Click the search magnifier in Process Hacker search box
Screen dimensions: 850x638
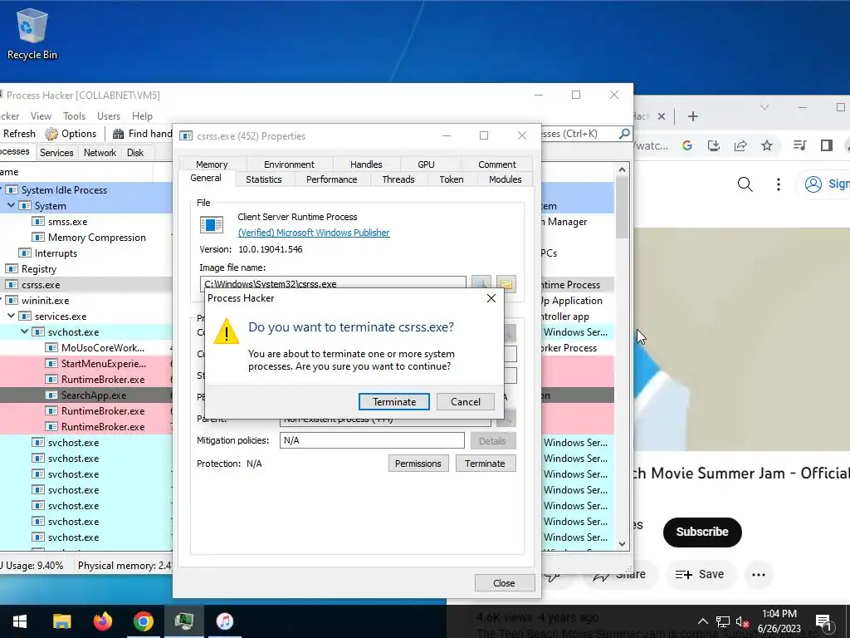[624, 134]
